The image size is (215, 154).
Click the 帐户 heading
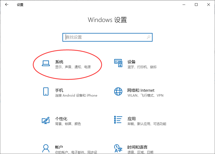point(59,147)
